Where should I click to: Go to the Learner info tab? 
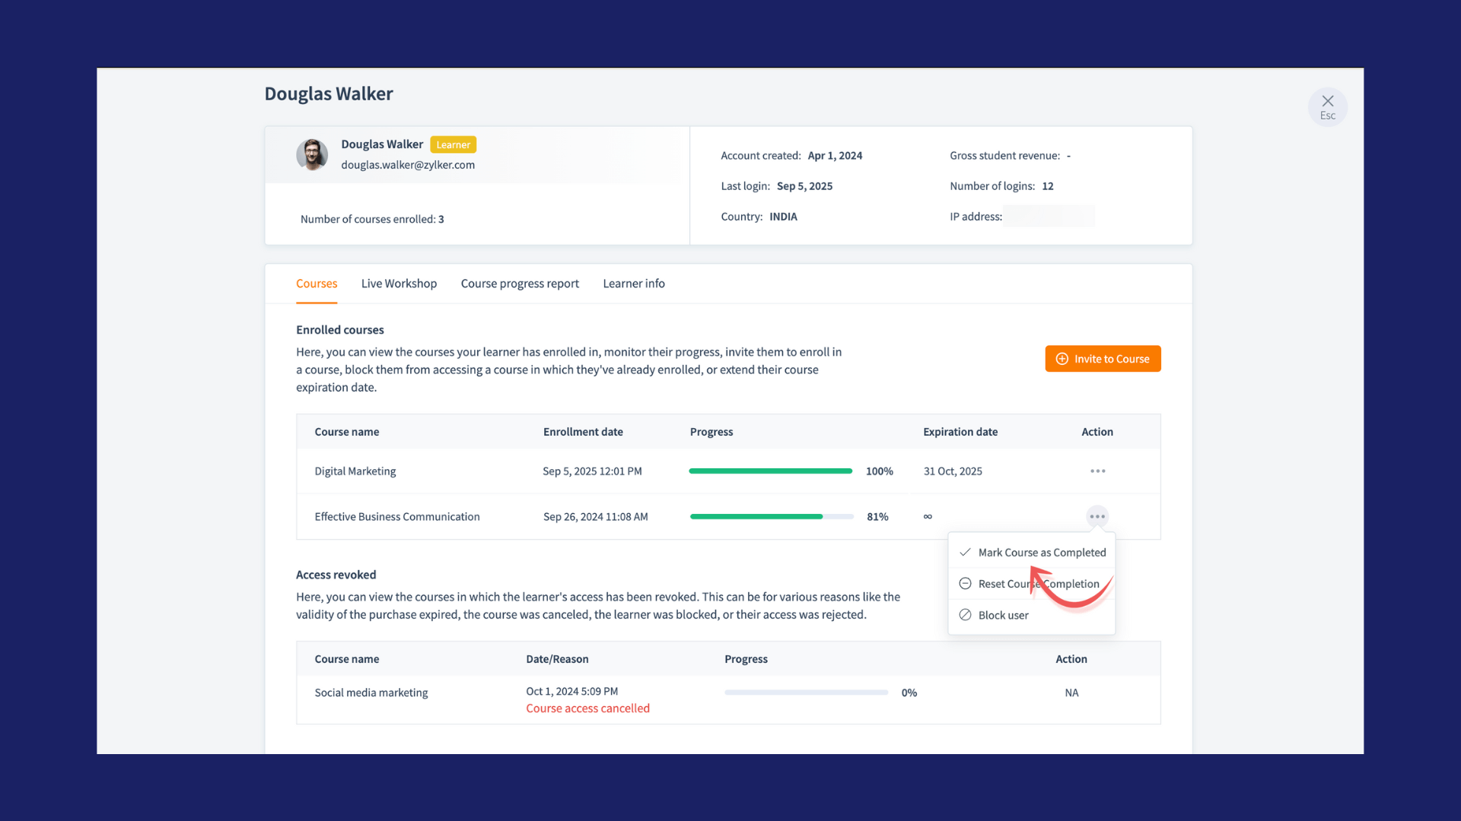click(633, 284)
